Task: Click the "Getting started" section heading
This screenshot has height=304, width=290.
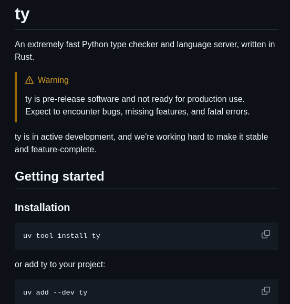Action: click(59, 176)
